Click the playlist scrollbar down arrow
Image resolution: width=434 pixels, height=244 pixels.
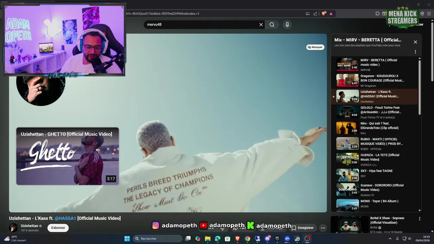point(420,210)
